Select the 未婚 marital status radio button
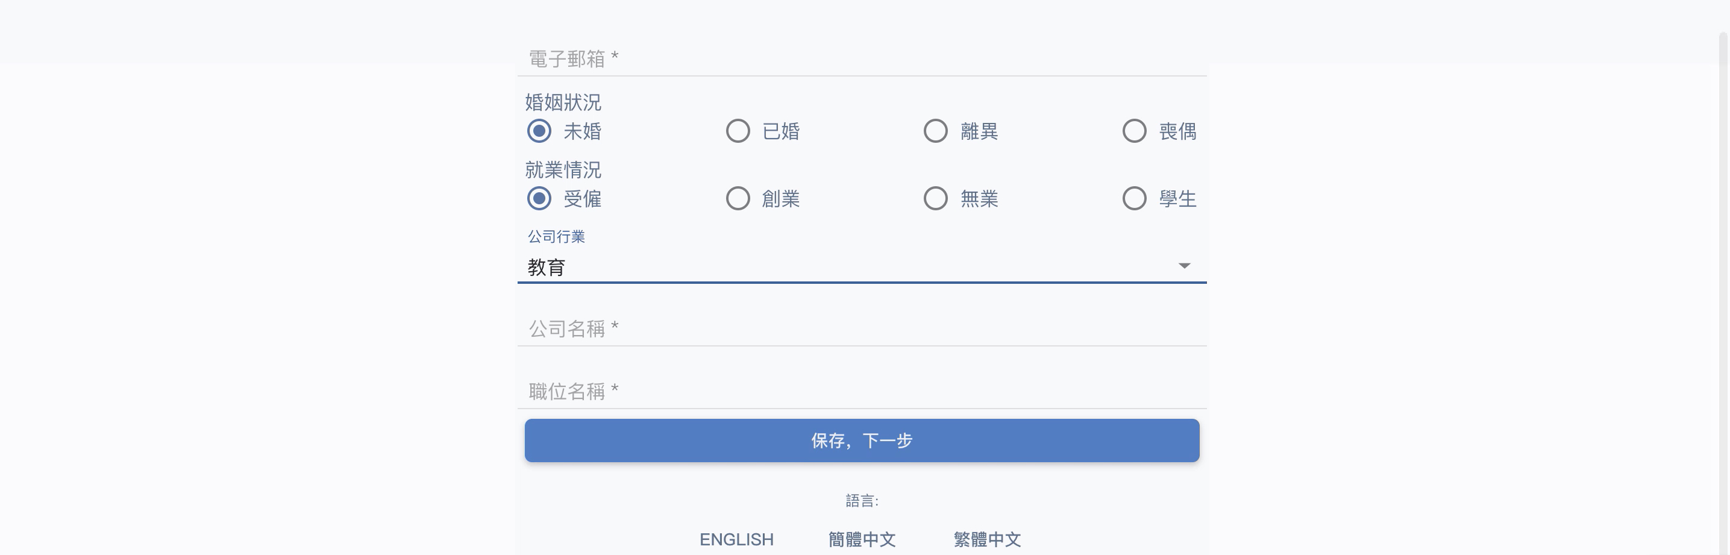This screenshot has height=555, width=1730. tap(539, 131)
